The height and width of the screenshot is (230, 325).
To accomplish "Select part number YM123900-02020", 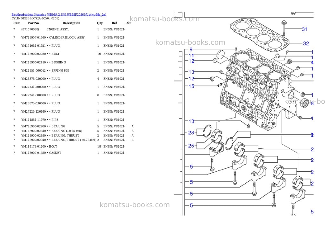I will point(33,54).
